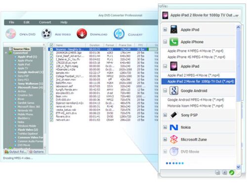Select Sony Walkman tree item
This screenshot has width=247, height=191.
coord(30,84)
